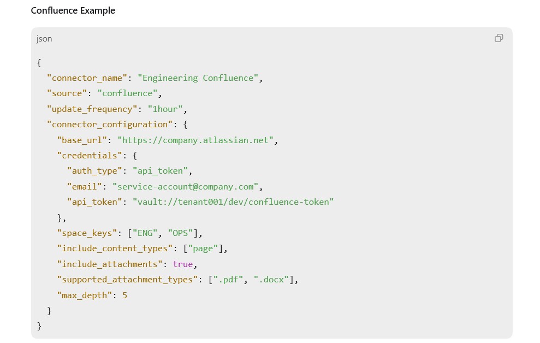Select the true value for include_attachments
540x343 pixels.
(183, 264)
